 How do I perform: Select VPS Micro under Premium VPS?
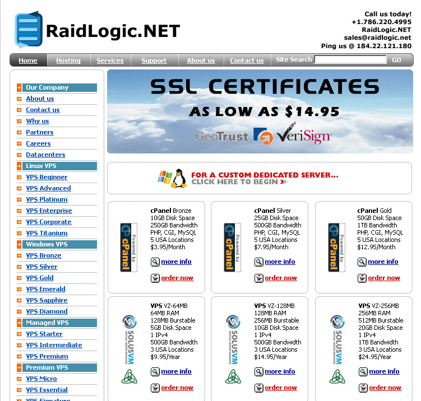click(41, 379)
